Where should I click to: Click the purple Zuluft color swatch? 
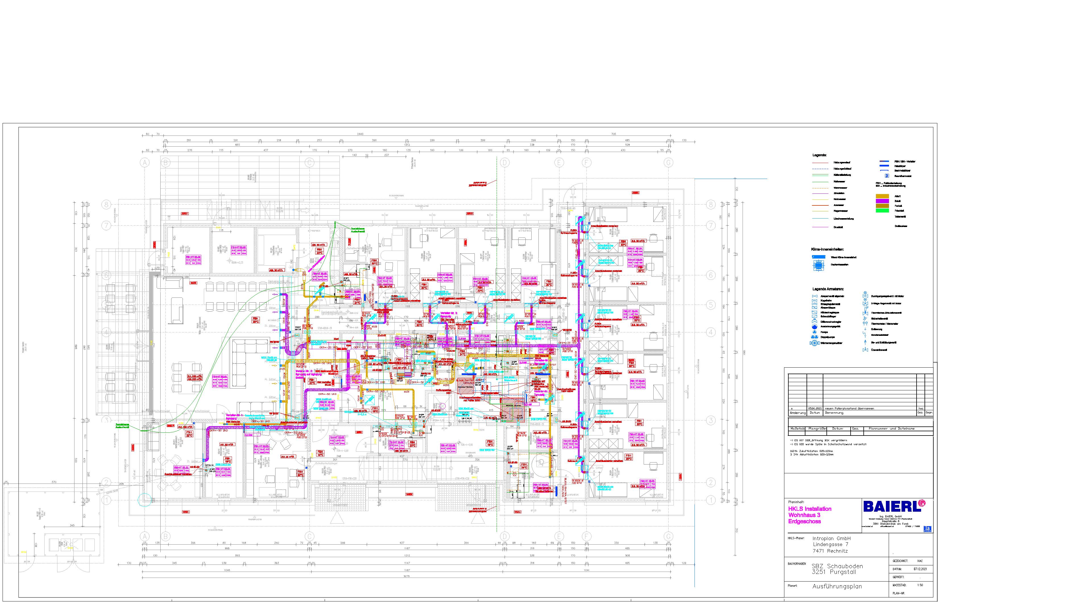[x=882, y=201]
